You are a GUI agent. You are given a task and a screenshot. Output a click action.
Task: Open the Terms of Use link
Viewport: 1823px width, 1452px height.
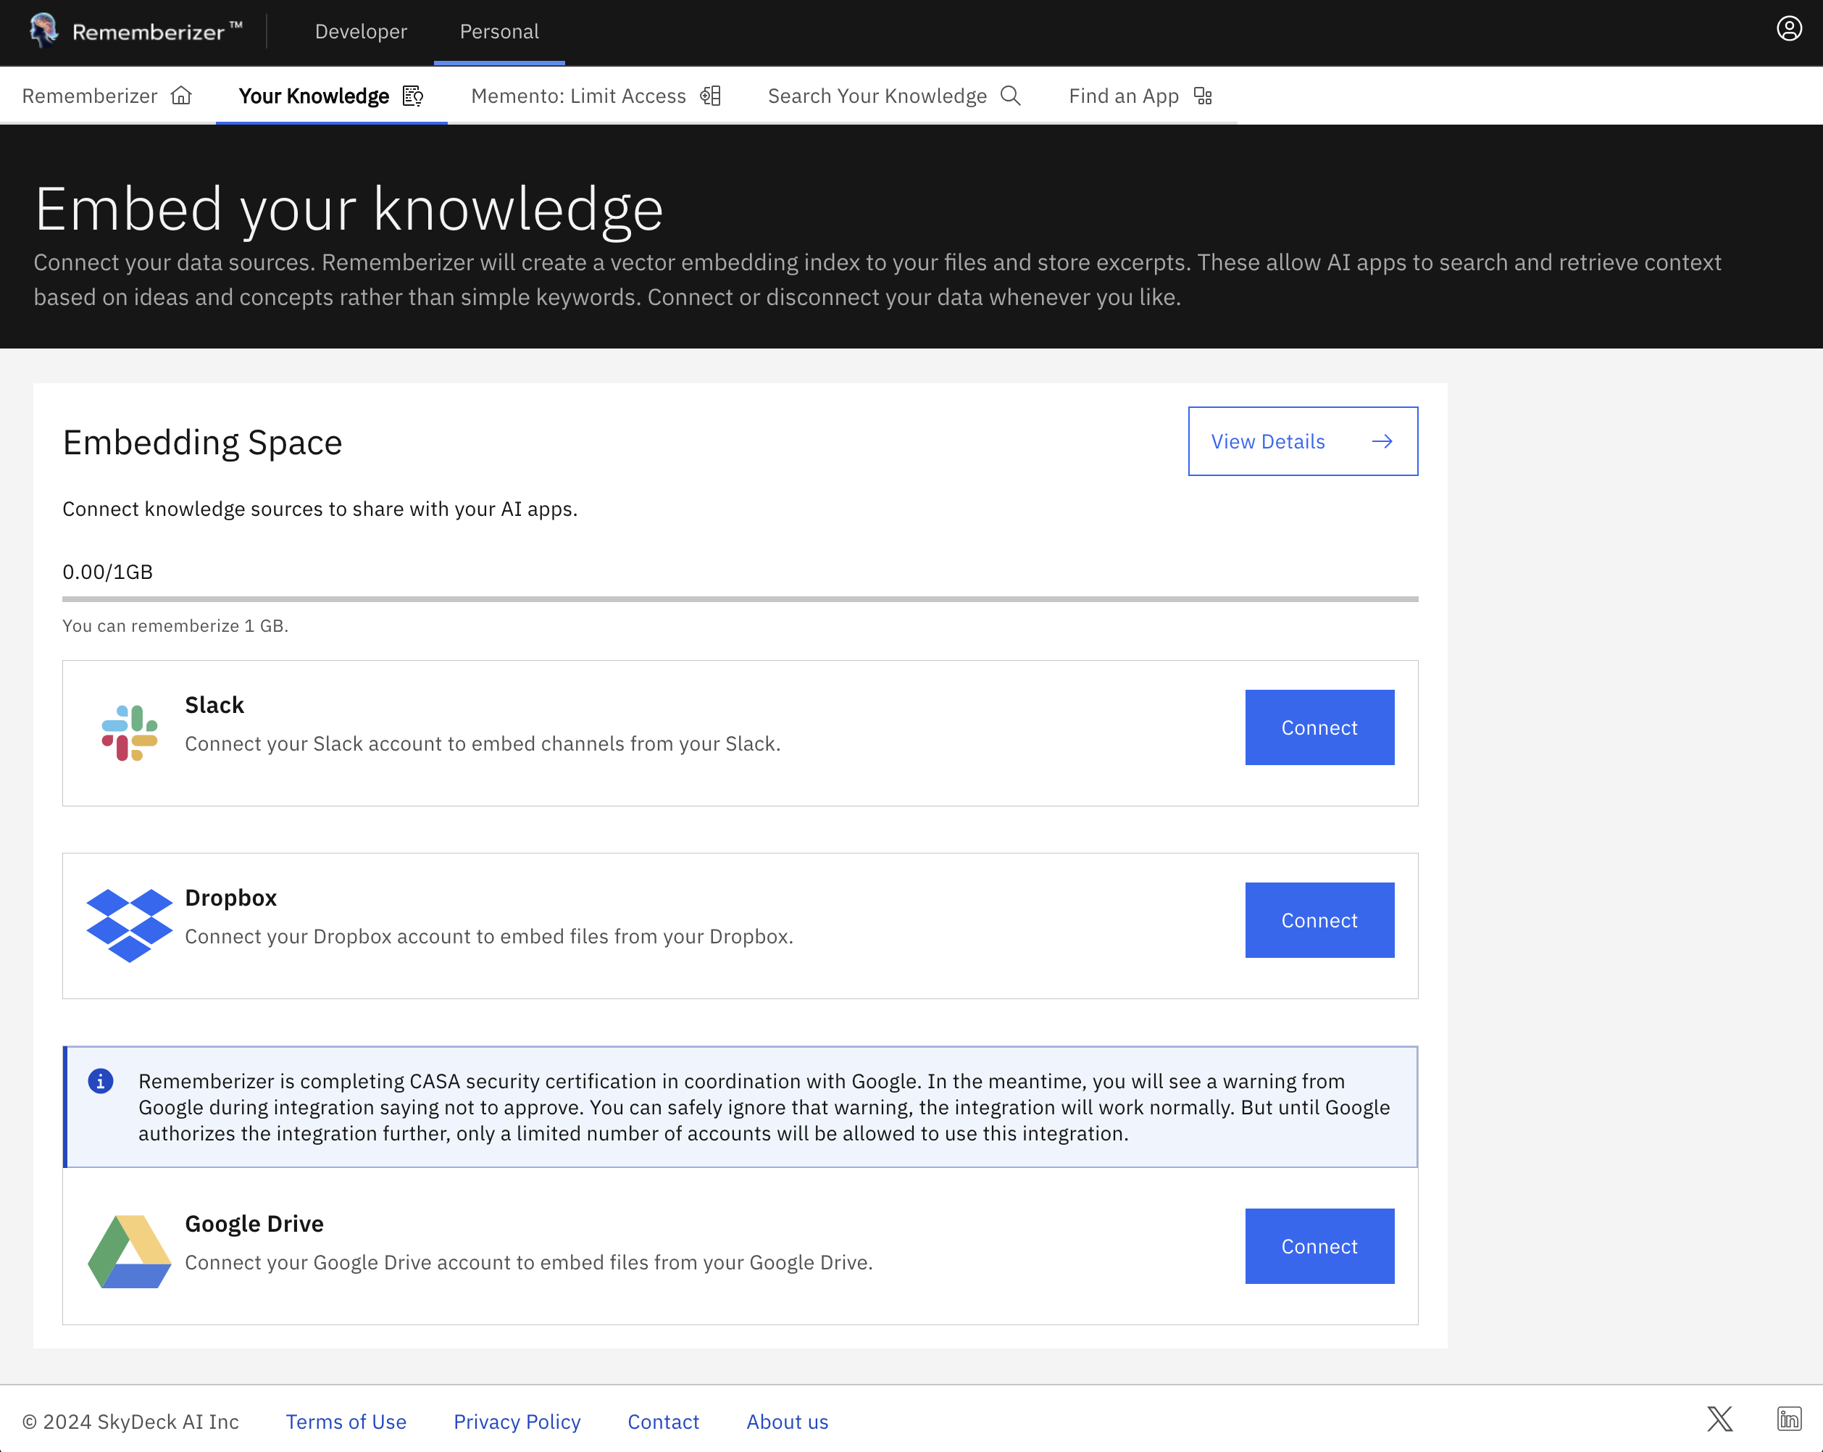pos(346,1422)
